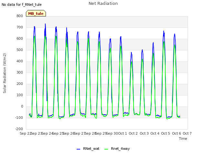
Task: Click the -100 y-axis tick label
Action: [x=19, y=118]
